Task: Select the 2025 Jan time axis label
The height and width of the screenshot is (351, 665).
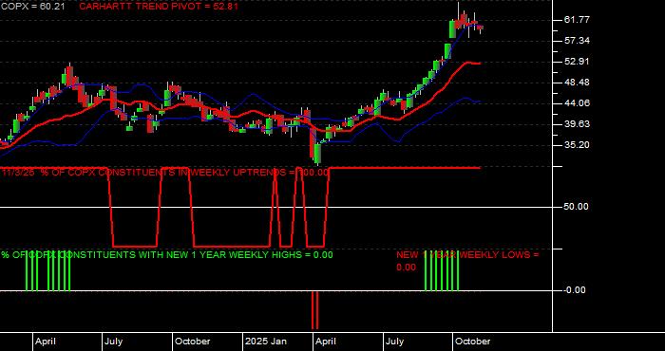Action: 265,342
